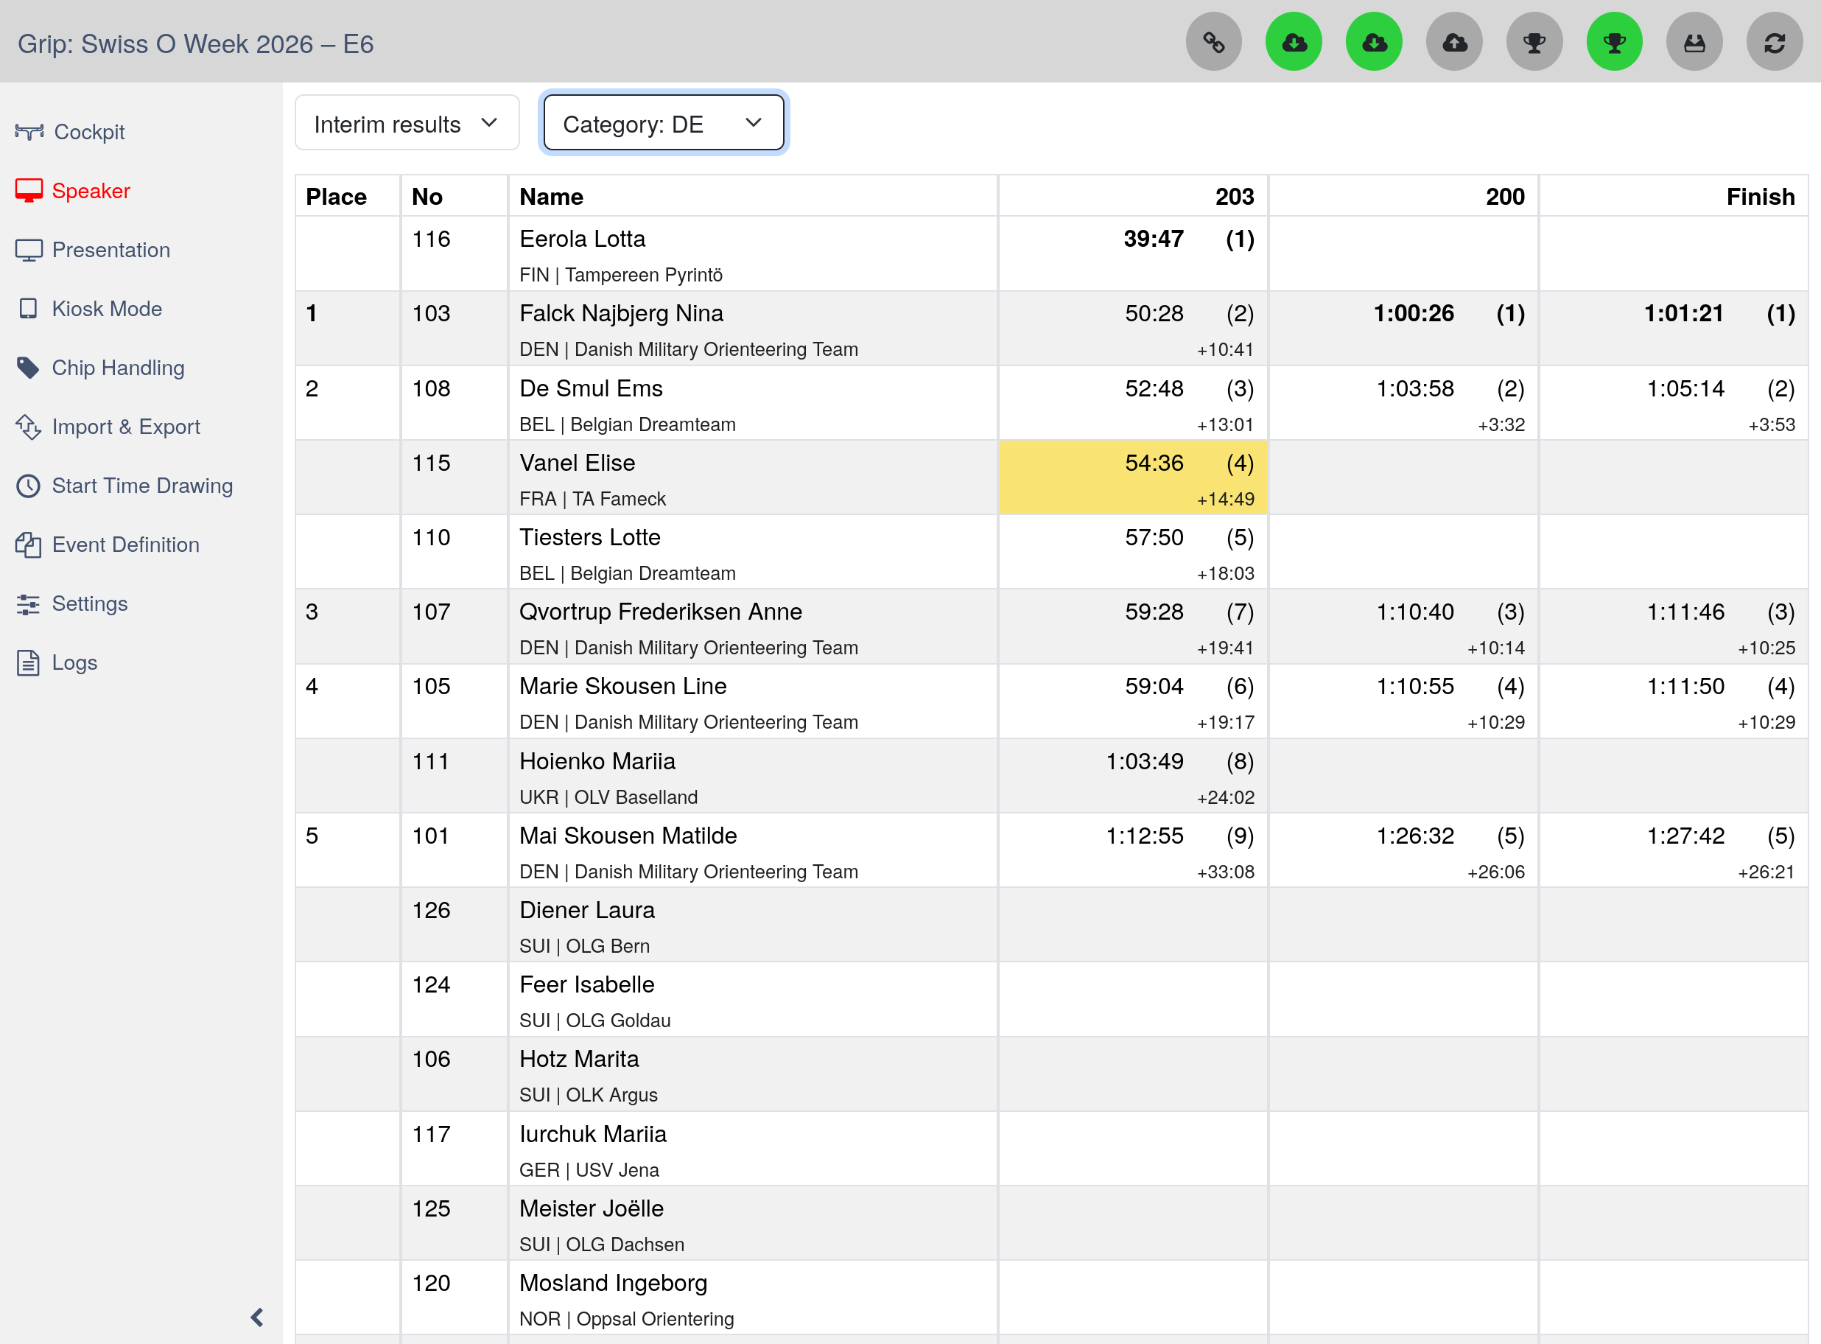
Task: Open the Category: DE dropdown
Action: [x=664, y=124]
